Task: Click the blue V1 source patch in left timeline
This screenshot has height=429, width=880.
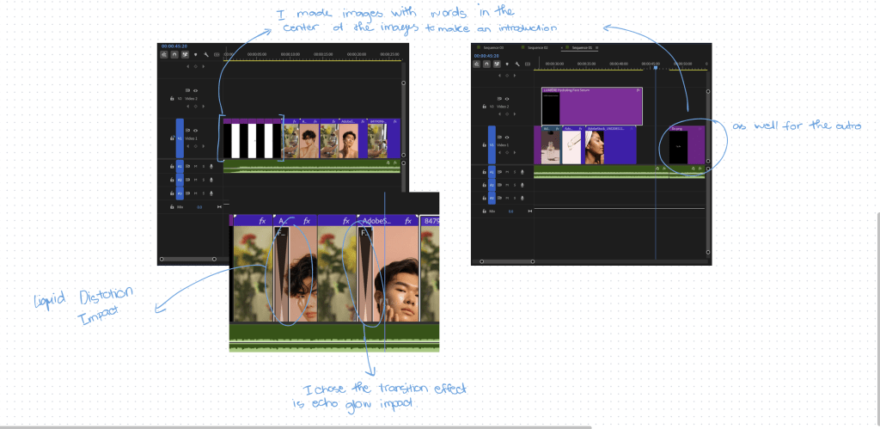Action: pos(180,138)
